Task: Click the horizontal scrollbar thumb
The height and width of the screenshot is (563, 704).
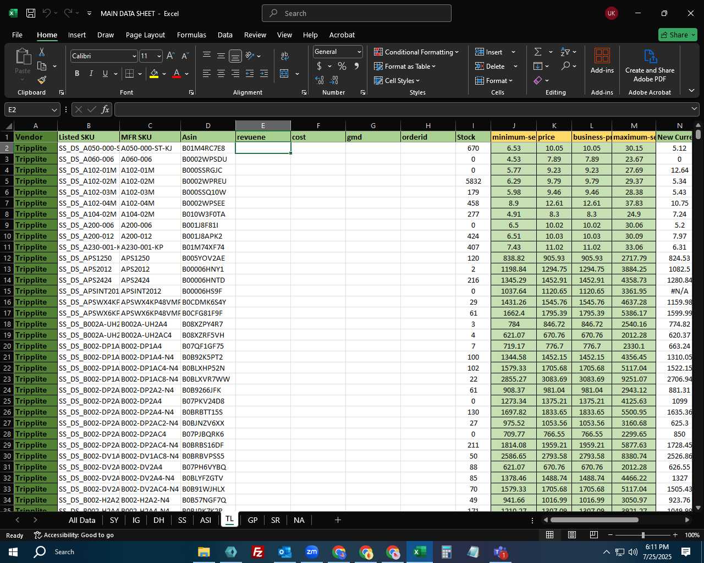Action: click(x=594, y=520)
